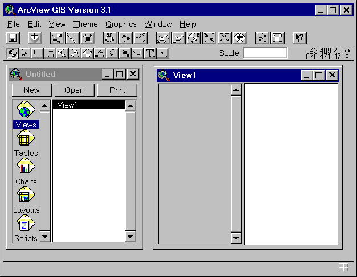
Task: Open the View menu
Action: point(57,24)
